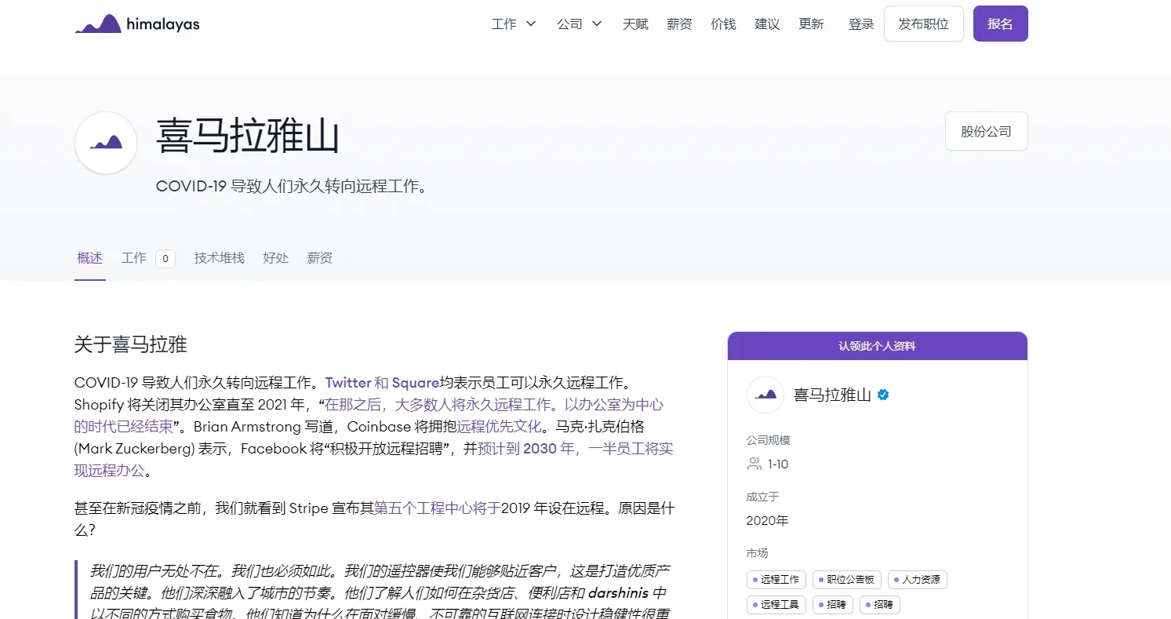Expand the 公司 dropdown in the top navigation
Viewport: 1171px width, 619px height.
coord(580,24)
